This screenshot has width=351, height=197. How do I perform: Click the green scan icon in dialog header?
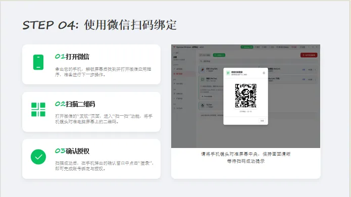pyautogui.click(x=228, y=73)
